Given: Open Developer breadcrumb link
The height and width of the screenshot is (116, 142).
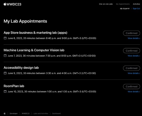Looking at the screenshot, I should tap(14, 113).
